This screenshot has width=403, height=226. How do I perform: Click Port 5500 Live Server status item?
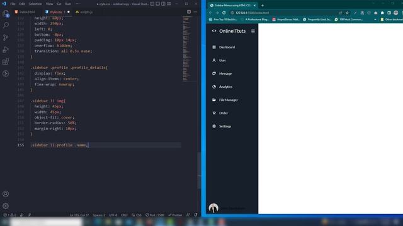point(155,215)
